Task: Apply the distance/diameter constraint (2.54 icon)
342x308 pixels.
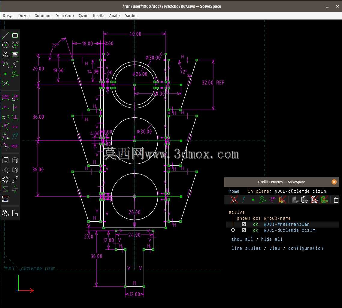Action: click(5, 98)
